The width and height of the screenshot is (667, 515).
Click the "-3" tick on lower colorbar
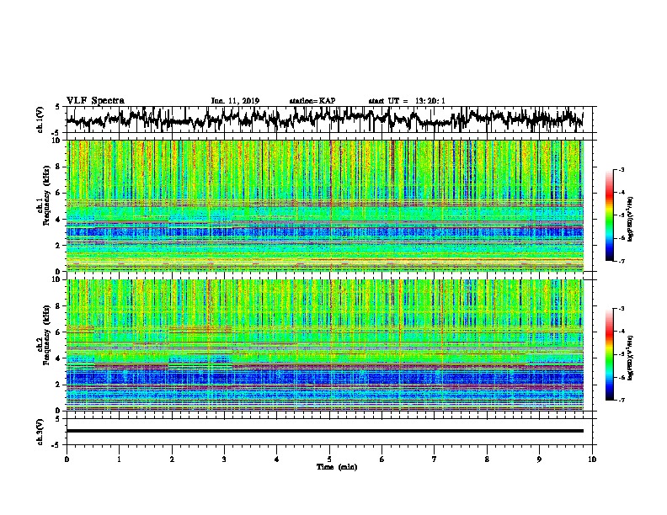(x=621, y=309)
